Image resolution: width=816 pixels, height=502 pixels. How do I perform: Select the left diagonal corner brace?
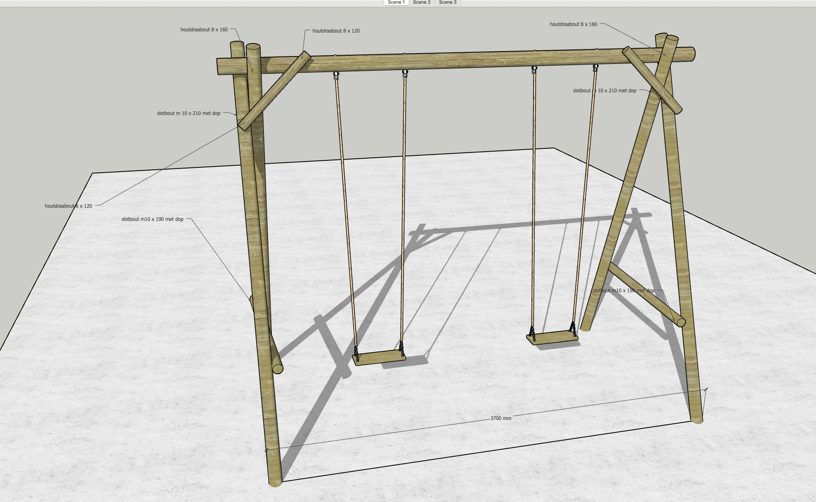(274, 91)
